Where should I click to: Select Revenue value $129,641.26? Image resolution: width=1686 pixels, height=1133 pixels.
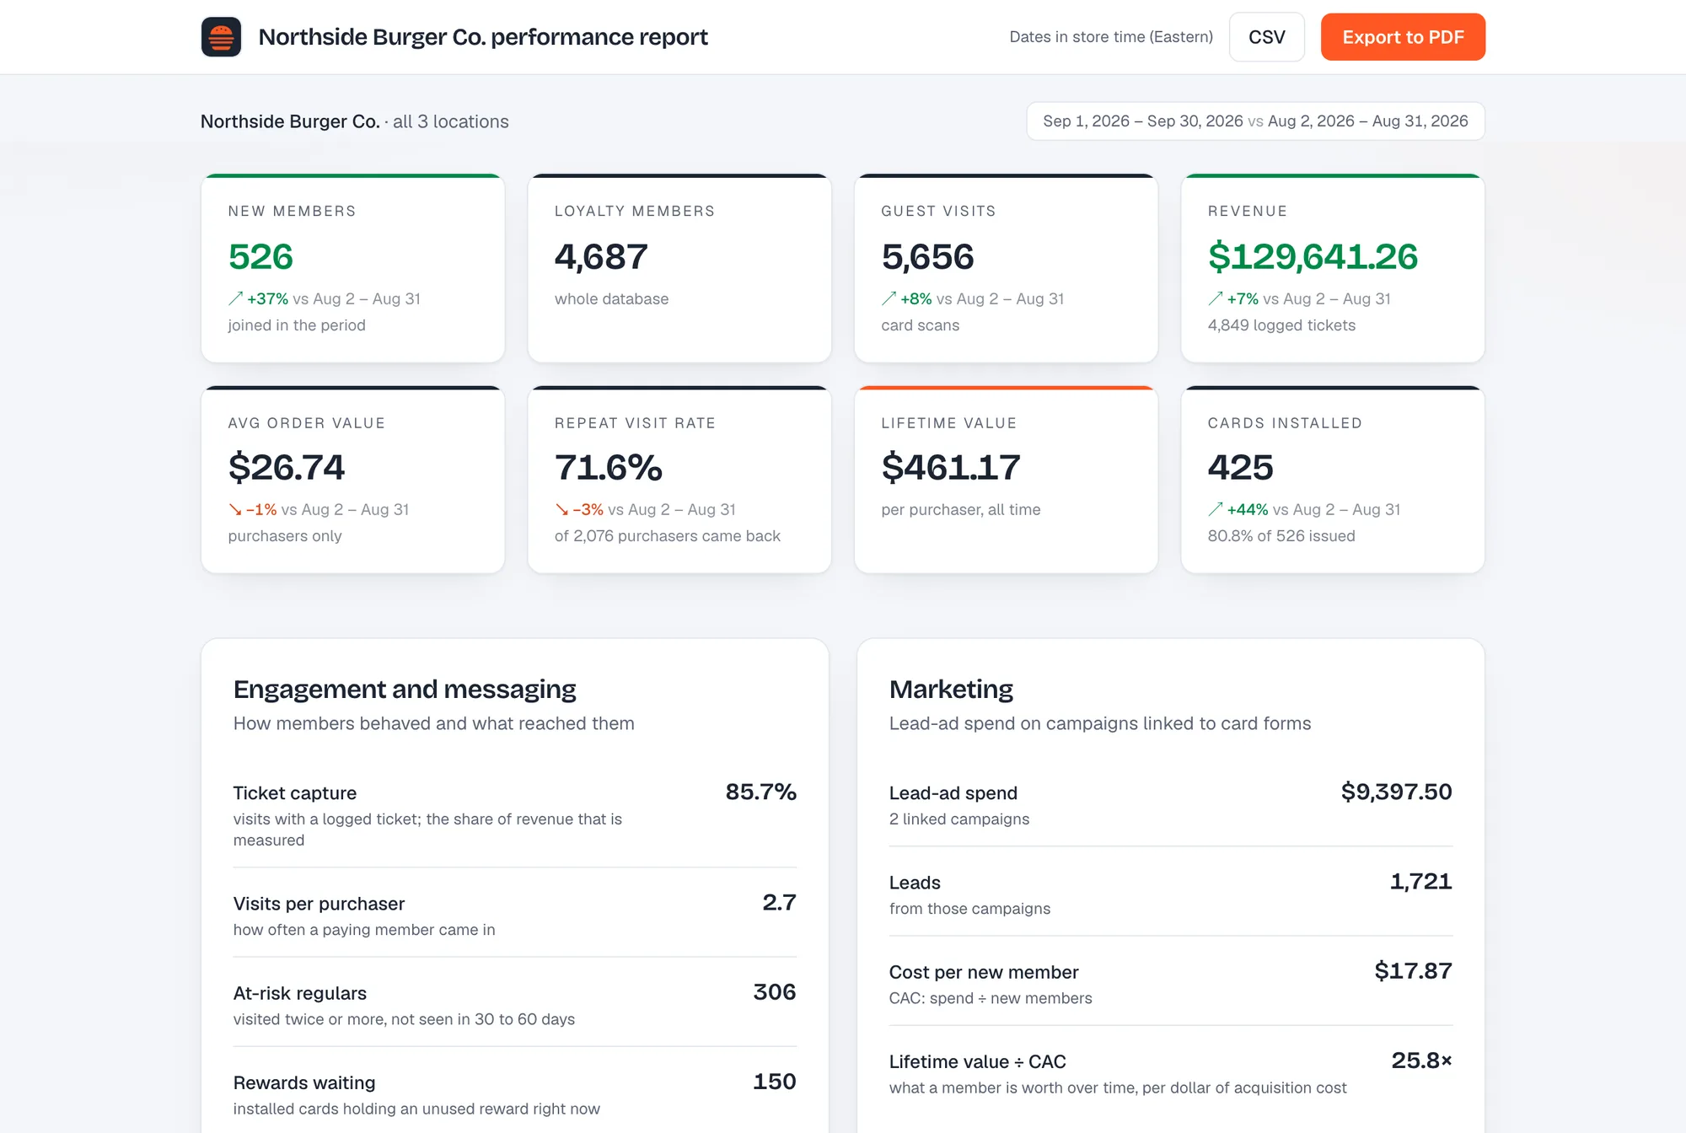click(1313, 256)
